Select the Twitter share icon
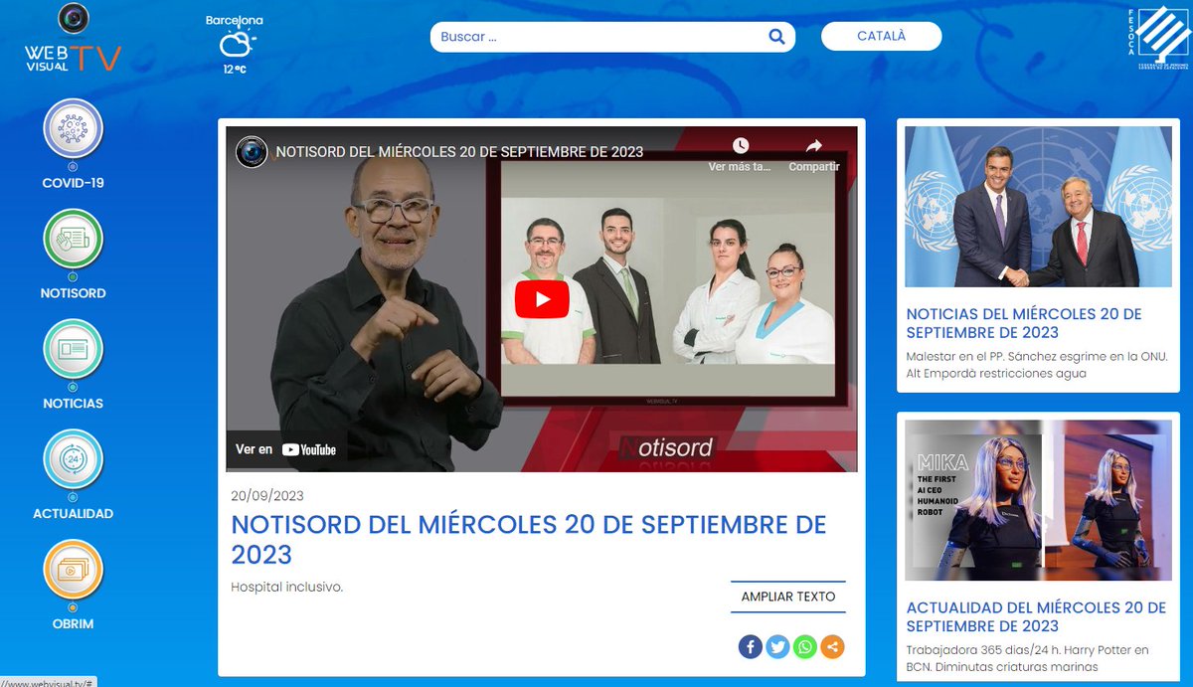Screen dimensions: 1193x687 (776, 646)
